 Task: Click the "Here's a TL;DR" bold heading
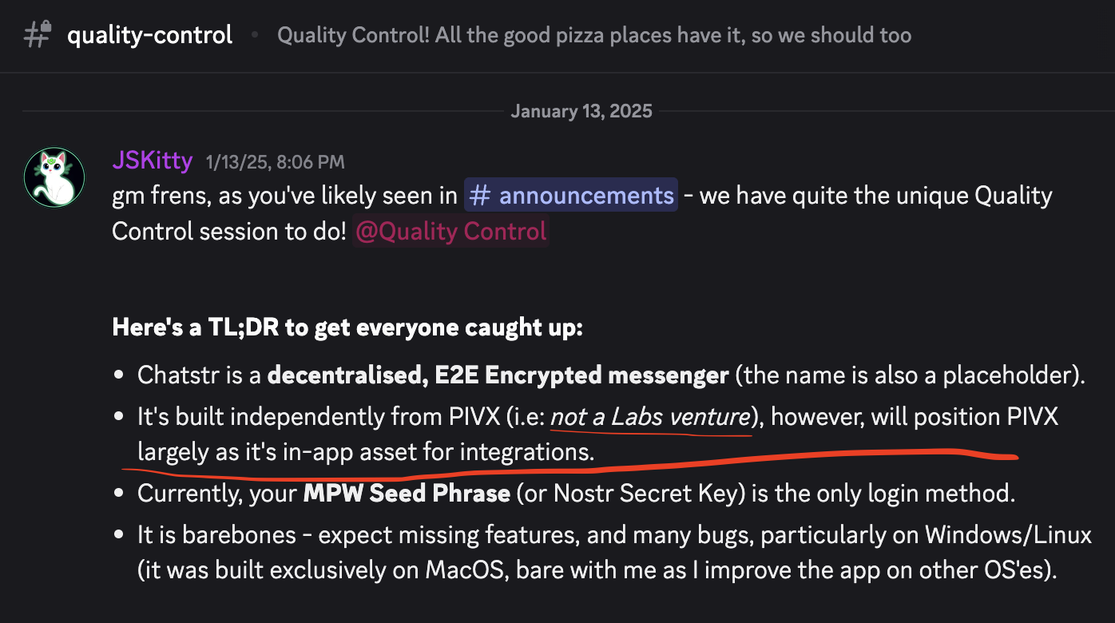347,327
